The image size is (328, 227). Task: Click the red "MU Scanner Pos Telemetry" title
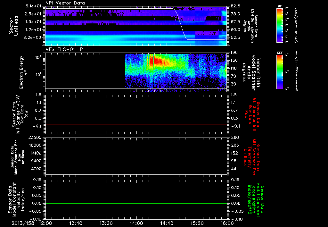point(252,157)
